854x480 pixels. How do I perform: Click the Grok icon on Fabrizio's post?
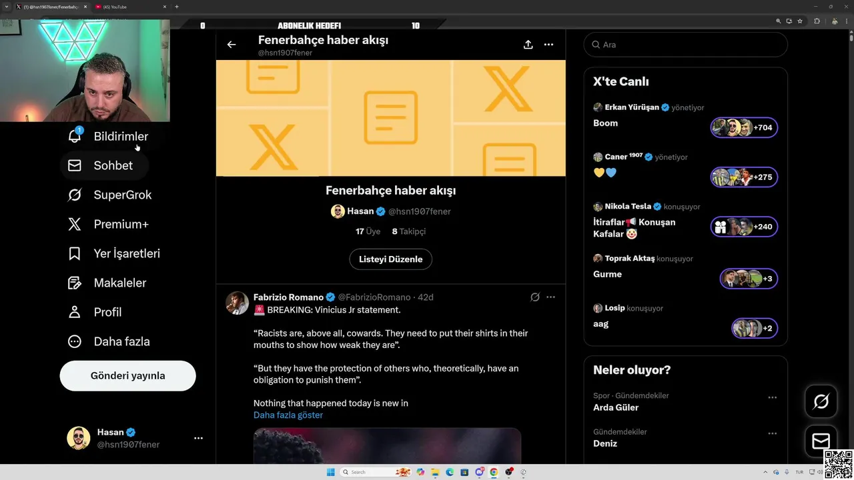534,297
